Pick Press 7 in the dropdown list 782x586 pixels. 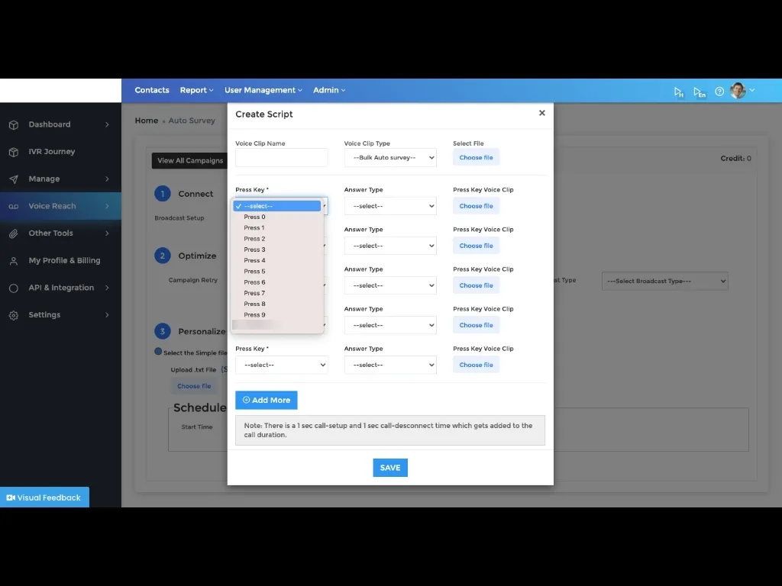[x=276, y=293]
